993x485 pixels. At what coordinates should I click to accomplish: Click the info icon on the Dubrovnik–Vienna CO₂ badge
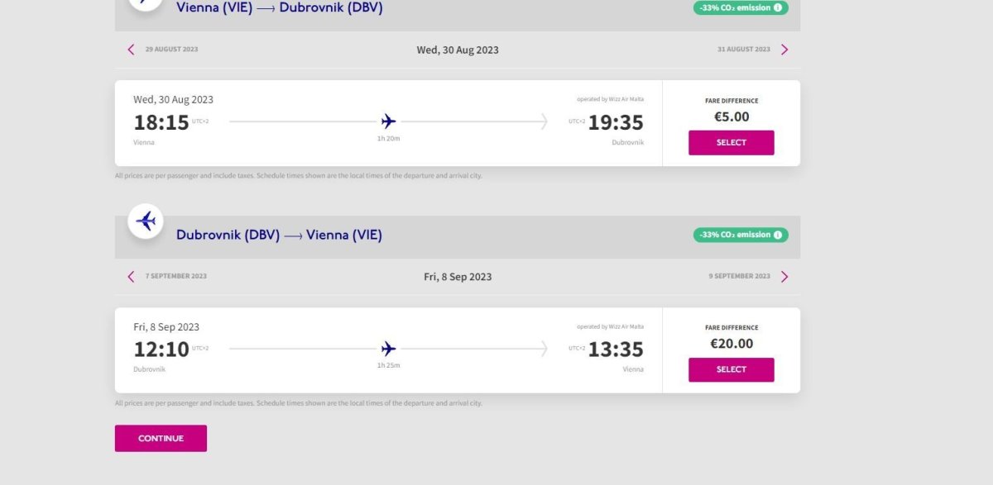[778, 235]
